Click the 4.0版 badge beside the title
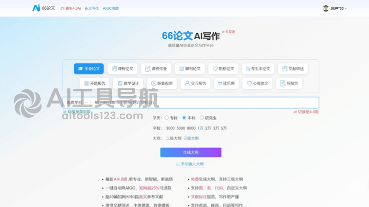The image size is (369, 207). tap(228, 32)
